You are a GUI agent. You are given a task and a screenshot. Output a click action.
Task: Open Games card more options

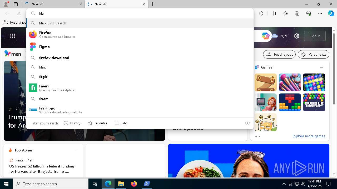321,67
